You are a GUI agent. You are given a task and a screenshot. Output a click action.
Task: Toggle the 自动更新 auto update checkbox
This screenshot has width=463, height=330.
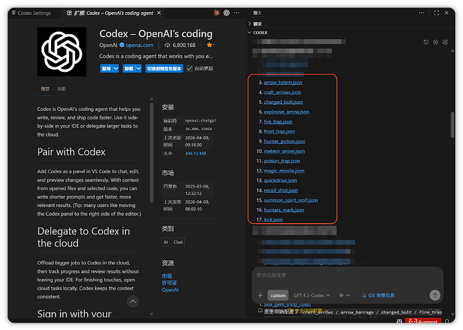[x=190, y=69]
